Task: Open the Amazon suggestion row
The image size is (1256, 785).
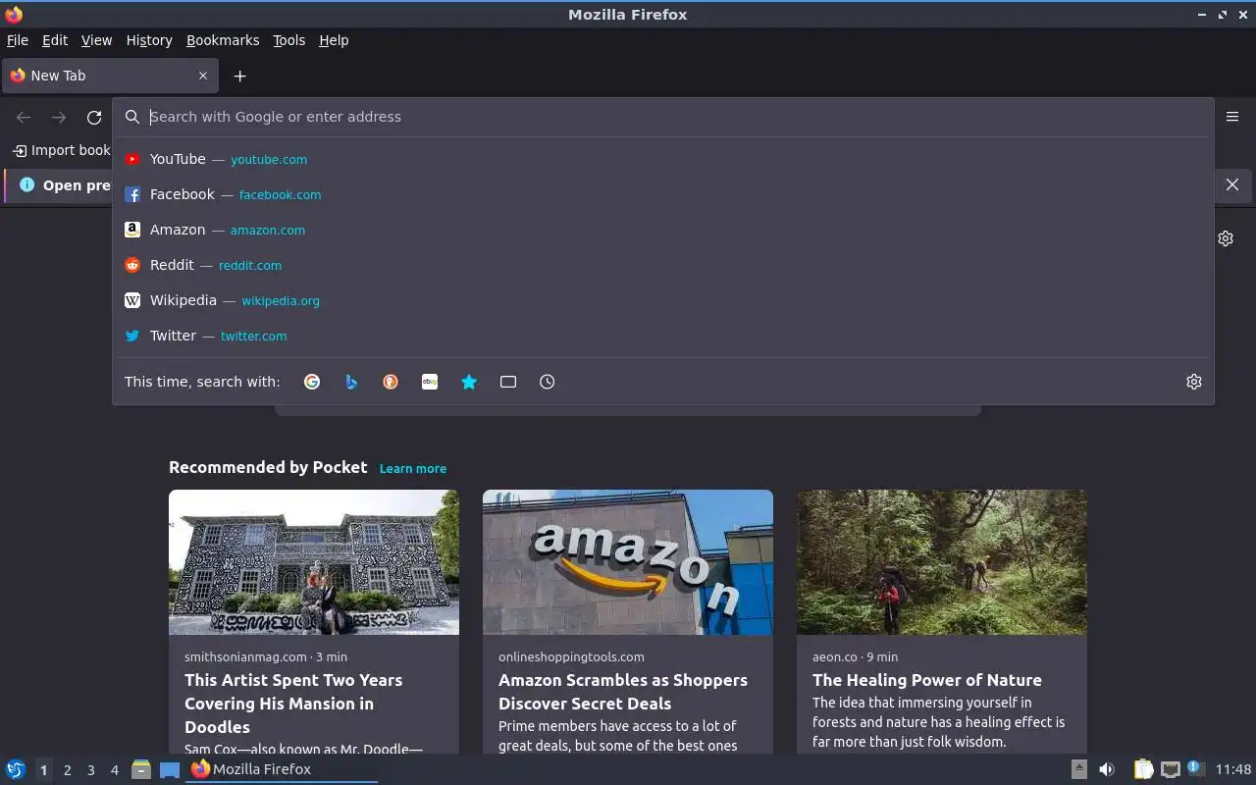Action: click(663, 230)
